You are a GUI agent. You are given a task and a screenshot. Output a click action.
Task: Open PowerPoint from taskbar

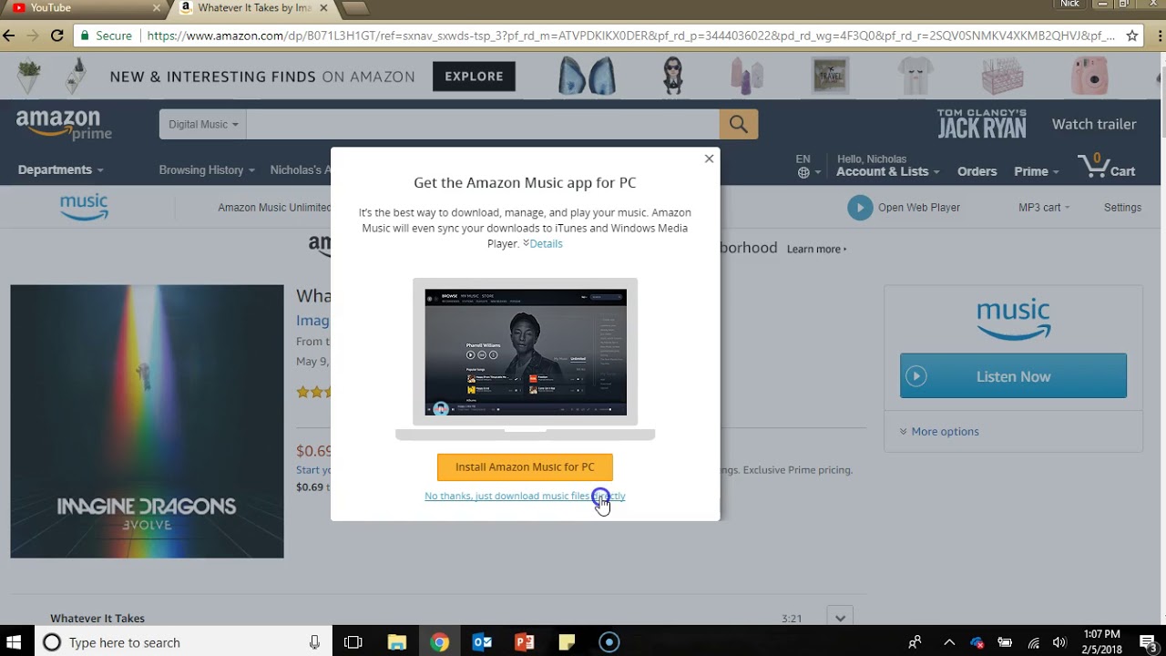point(525,642)
